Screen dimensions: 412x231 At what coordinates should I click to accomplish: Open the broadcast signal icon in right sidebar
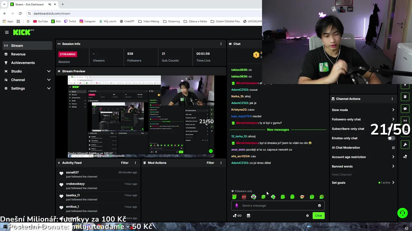[x=405, y=121]
